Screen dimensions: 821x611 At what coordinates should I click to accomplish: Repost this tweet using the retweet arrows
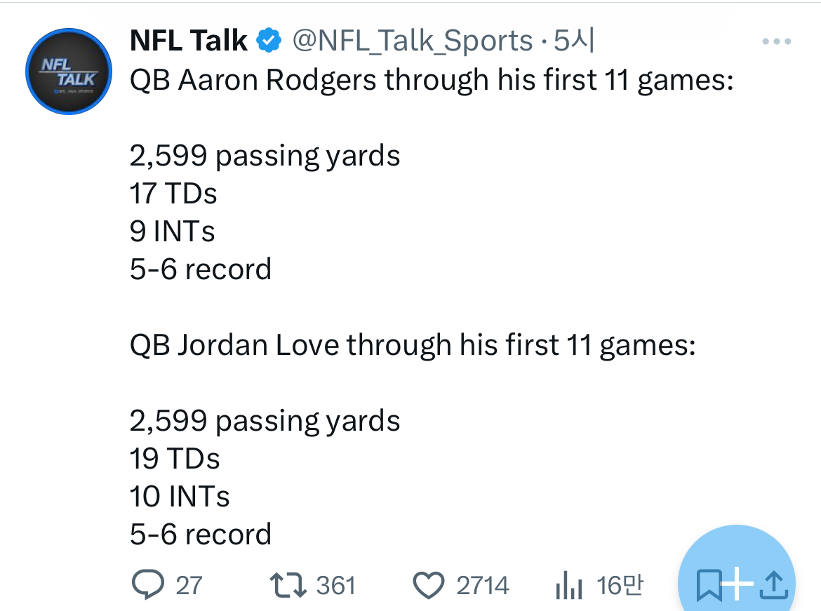click(288, 585)
